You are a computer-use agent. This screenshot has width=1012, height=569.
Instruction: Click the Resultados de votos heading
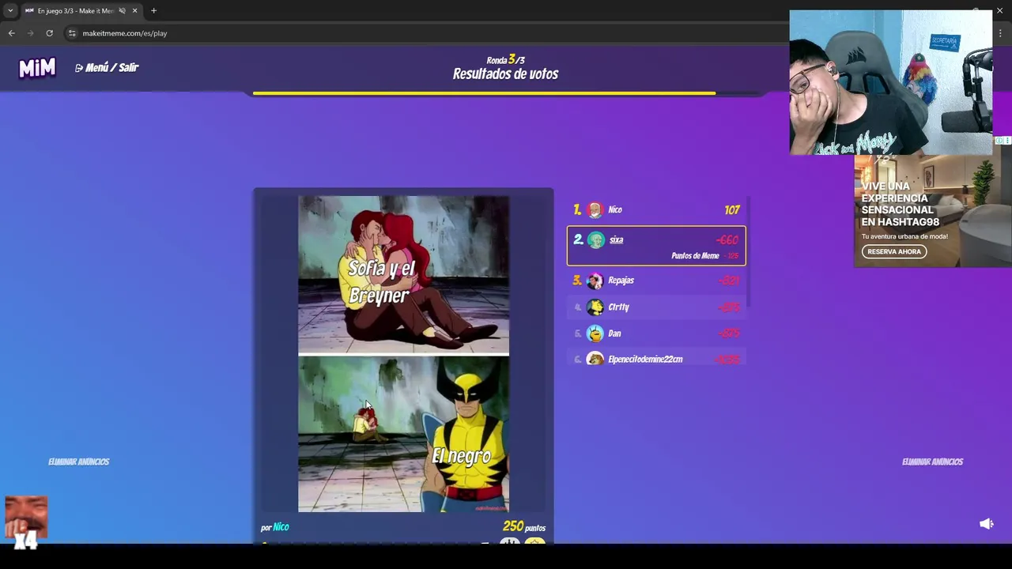click(x=505, y=73)
